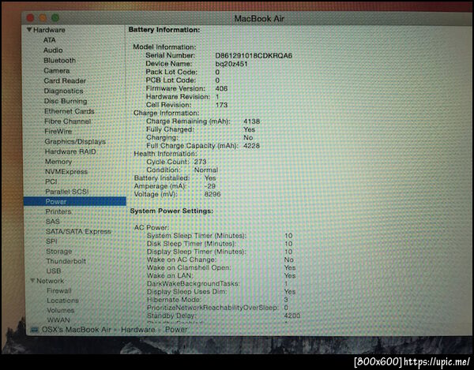This screenshot has width=474, height=370.
Task: Open USB hardware entry
Action: coord(54,271)
